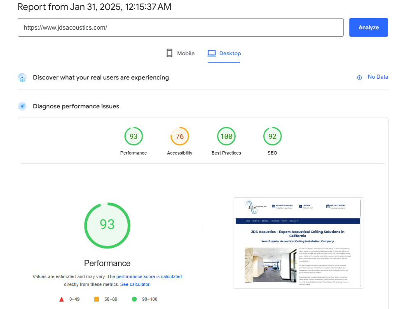This screenshot has height=309, width=412.
Task: Click the 0–49 legend text
Action: click(74, 299)
